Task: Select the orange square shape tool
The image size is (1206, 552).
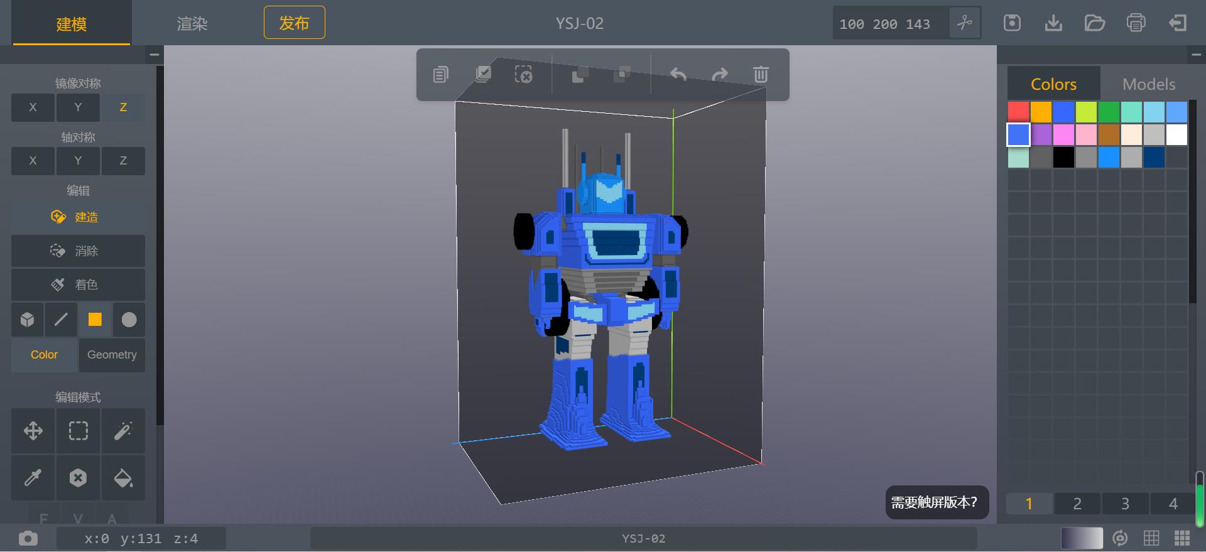Action: tap(95, 320)
